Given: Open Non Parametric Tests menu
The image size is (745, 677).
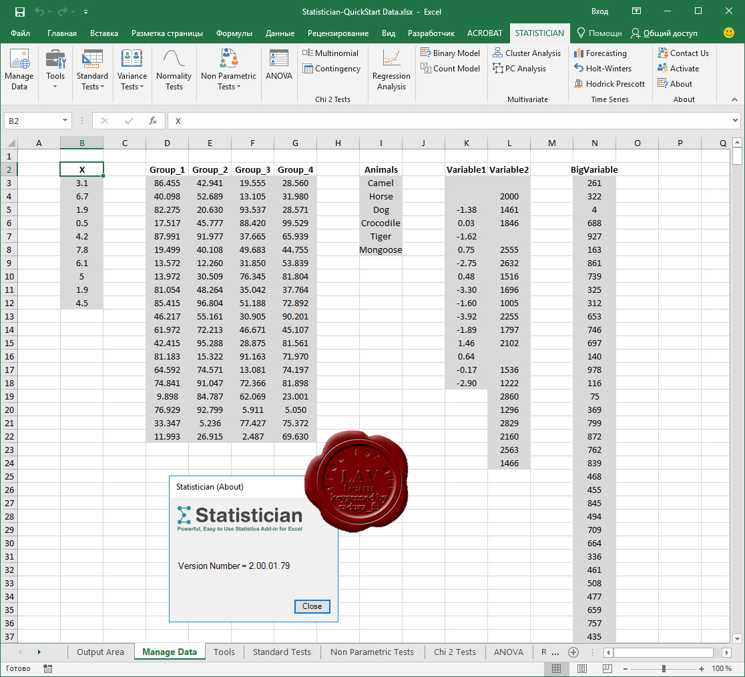Looking at the screenshot, I should click(x=228, y=70).
